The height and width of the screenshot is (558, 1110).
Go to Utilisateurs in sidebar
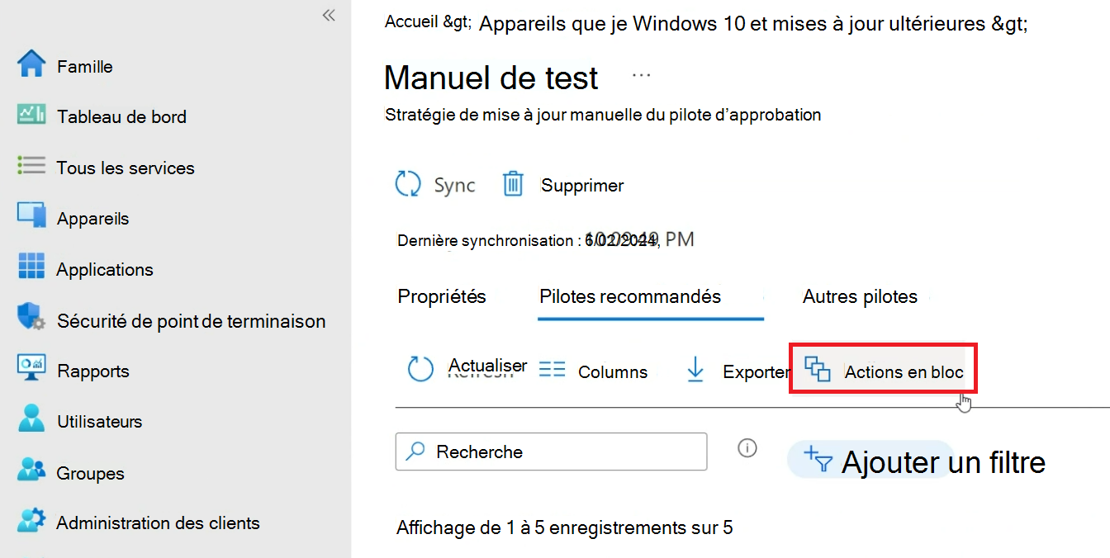pos(99,421)
